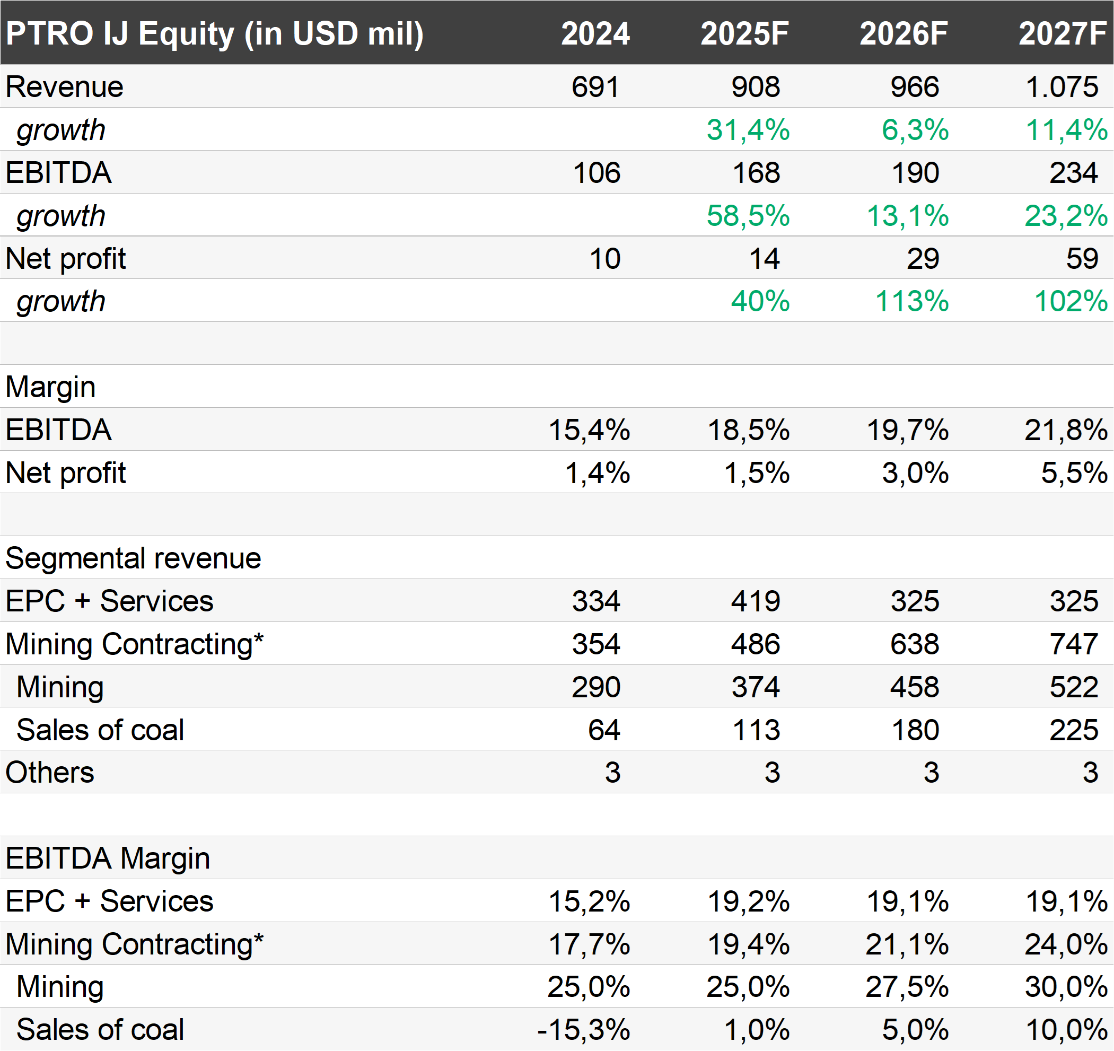The width and height of the screenshot is (1114, 1051).
Task: Click the 2027F EBITDA value 234
Action: pyautogui.click(x=1073, y=173)
